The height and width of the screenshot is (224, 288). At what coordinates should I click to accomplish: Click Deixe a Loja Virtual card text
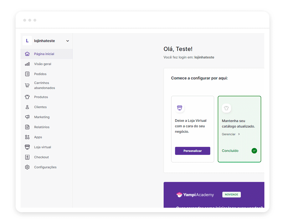coord(191,126)
